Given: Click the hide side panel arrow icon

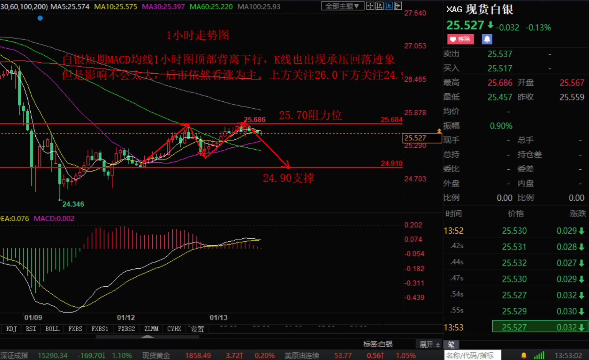Looking at the screenshot, I should click(398, 6).
